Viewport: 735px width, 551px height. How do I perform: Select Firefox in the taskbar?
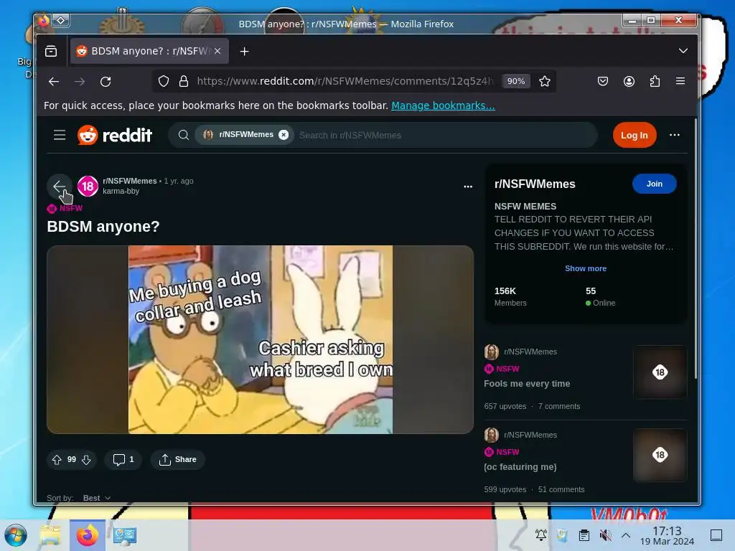pyautogui.click(x=87, y=535)
